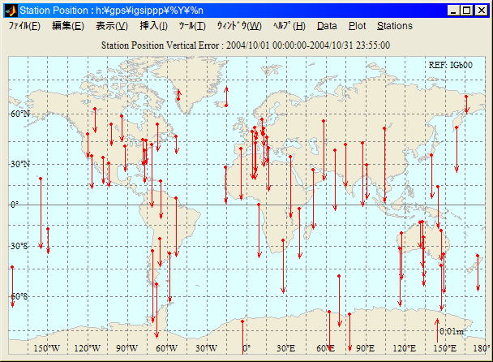Click the 150°W longitude axis label
493x362 pixels.
[x=46, y=348]
